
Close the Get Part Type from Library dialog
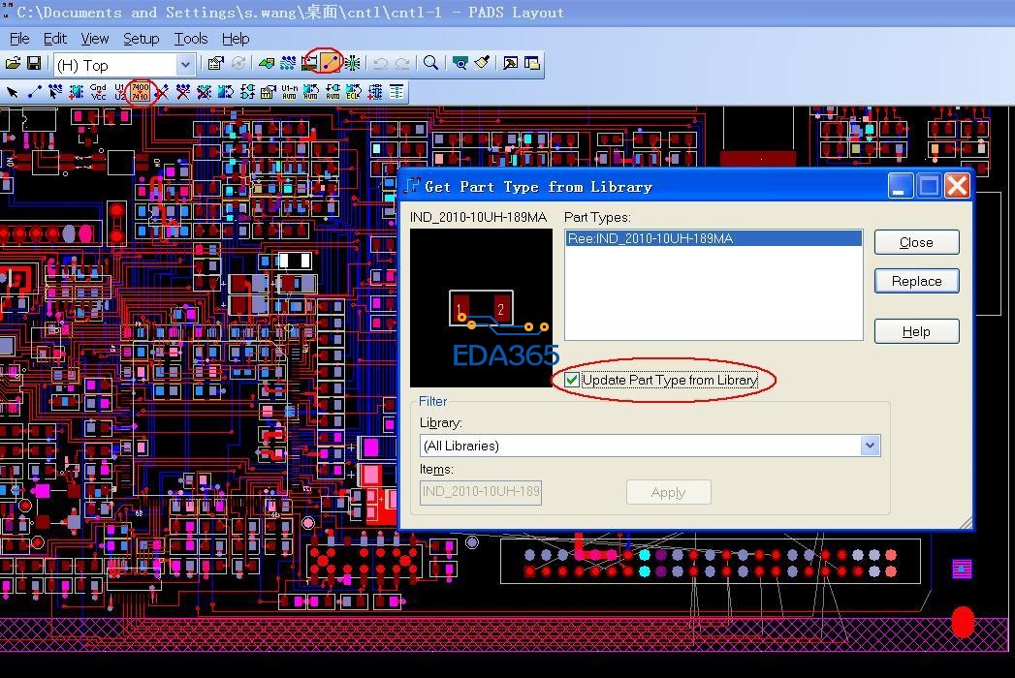click(x=958, y=186)
